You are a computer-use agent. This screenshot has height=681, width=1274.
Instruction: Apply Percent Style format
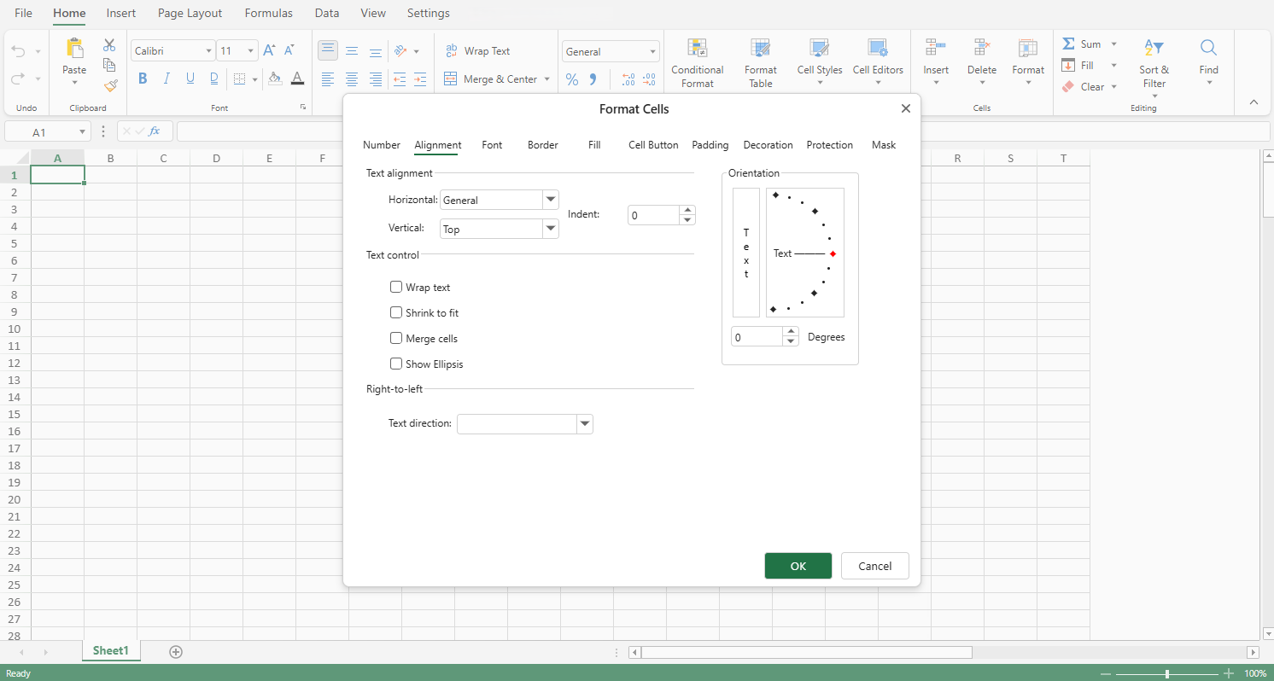point(572,79)
